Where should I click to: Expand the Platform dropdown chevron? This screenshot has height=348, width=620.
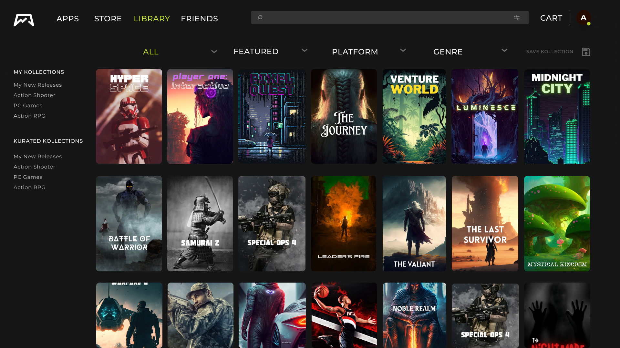pos(403,50)
